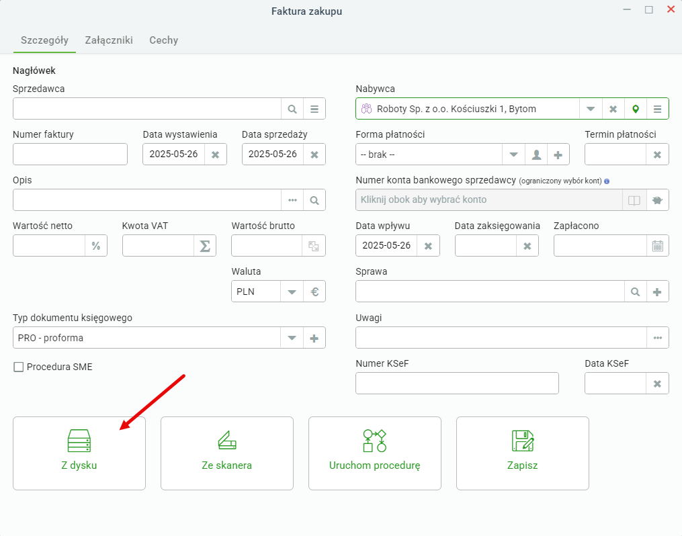Click the person icon by Forma płatności
Viewport: 682px width, 536px height.
536,154
